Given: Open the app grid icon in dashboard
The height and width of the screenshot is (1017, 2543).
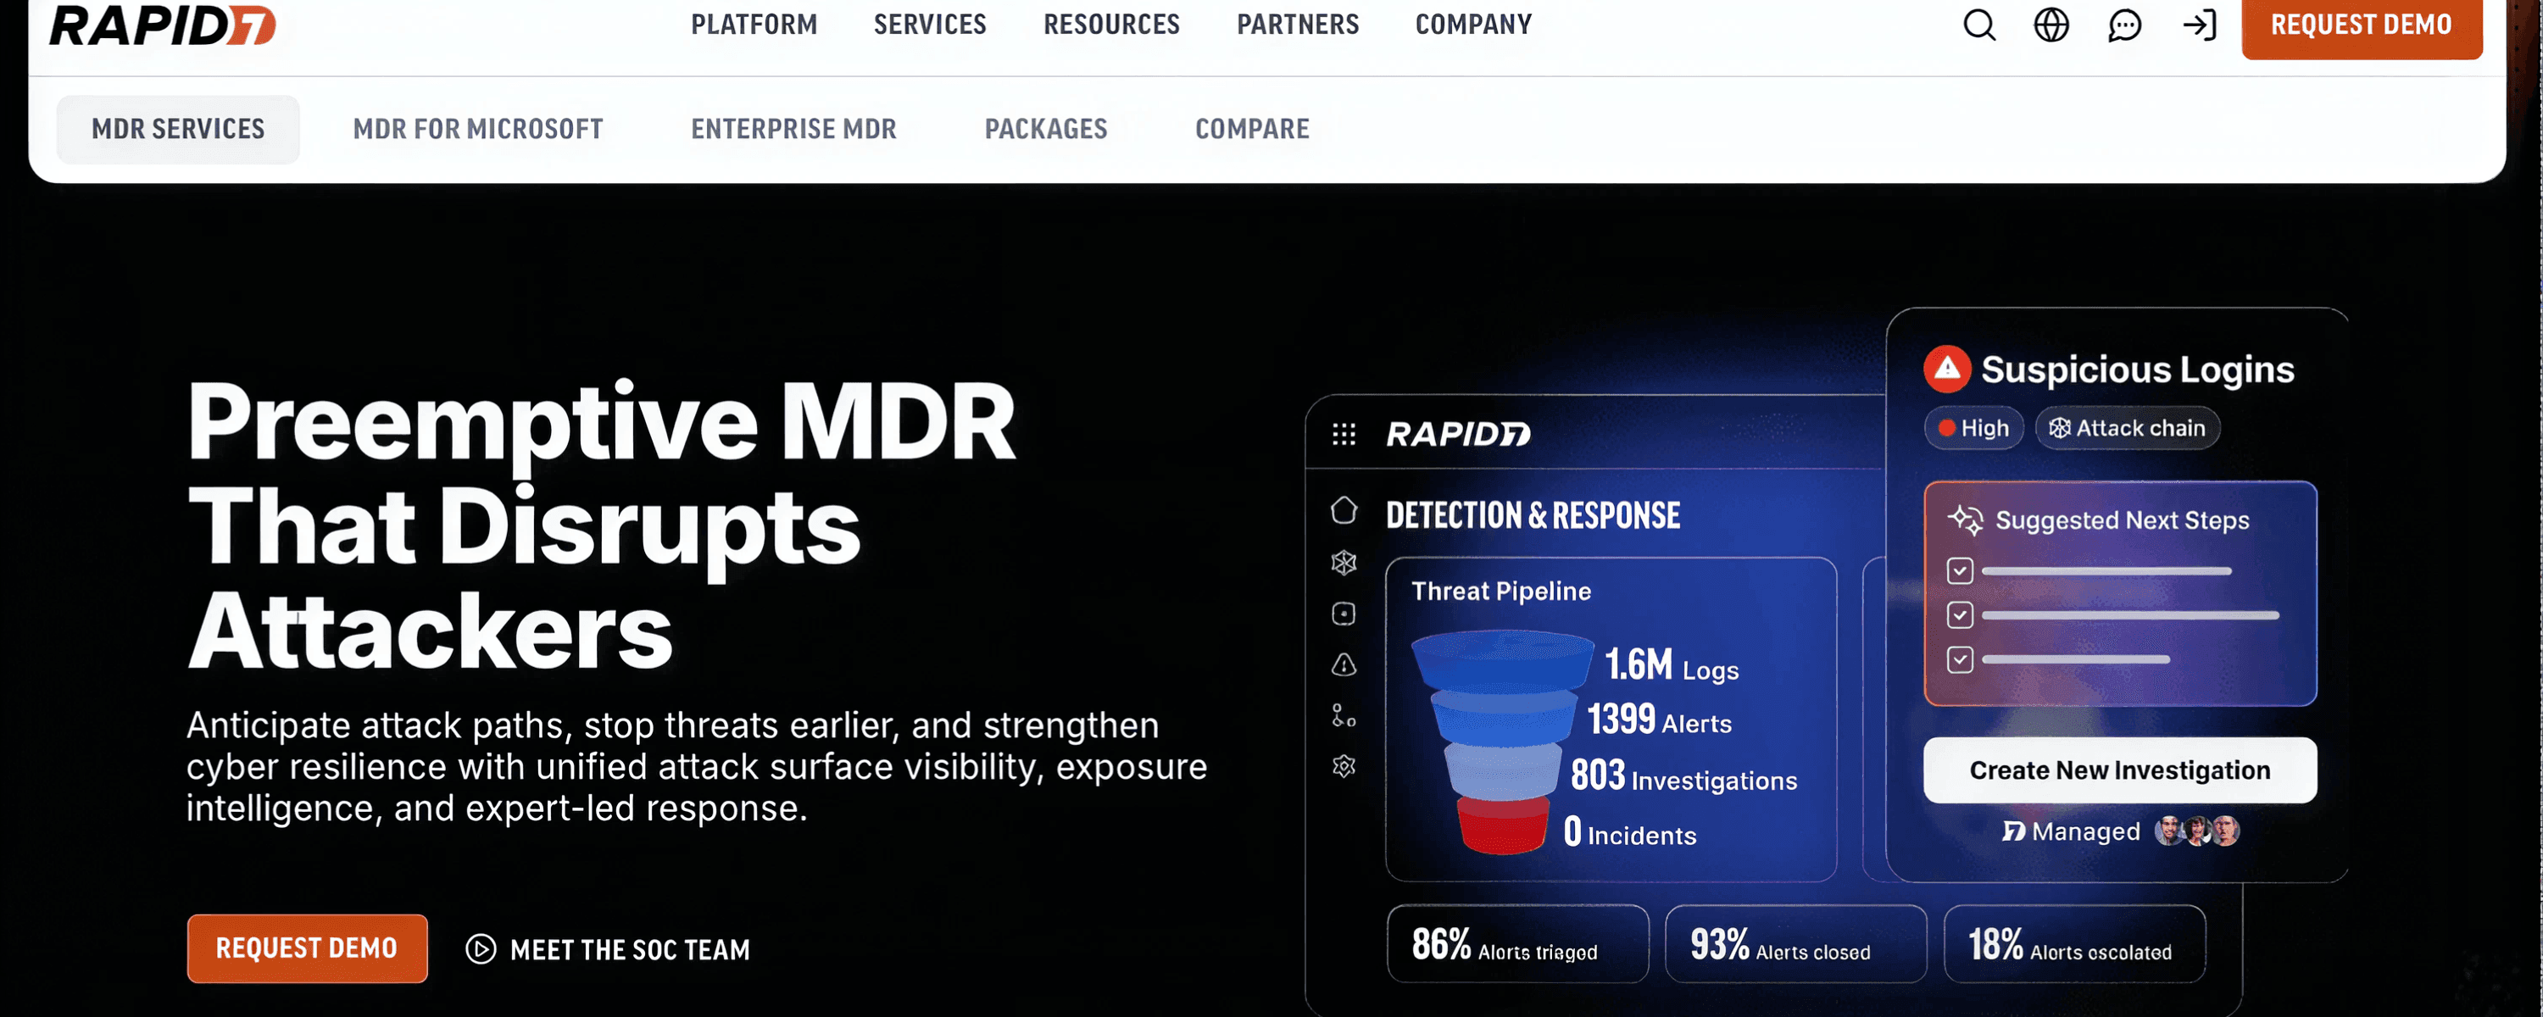Looking at the screenshot, I should pyautogui.click(x=1344, y=433).
